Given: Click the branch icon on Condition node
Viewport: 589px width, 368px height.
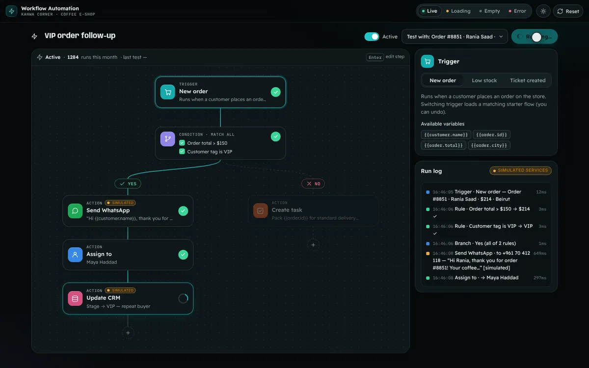Looking at the screenshot, I should click(x=168, y=139).
